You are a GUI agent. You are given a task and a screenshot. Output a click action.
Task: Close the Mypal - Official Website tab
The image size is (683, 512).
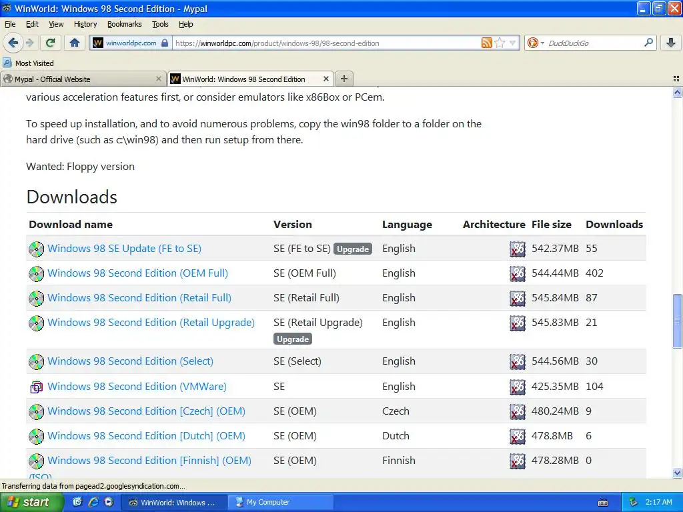159,79
